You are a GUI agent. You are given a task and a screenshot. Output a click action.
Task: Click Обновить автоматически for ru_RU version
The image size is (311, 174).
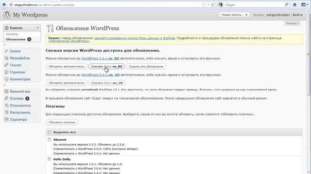[67, 67]
